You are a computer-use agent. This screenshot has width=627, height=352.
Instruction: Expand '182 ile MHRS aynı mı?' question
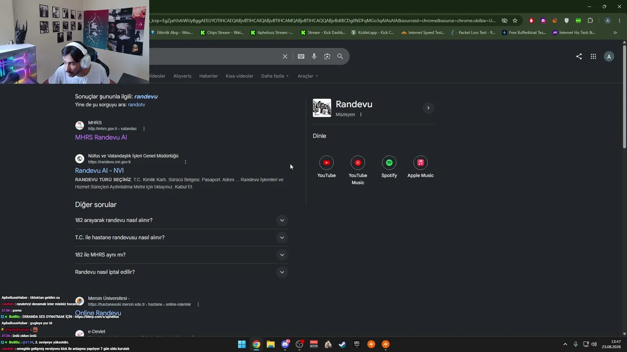click(180, 255)
